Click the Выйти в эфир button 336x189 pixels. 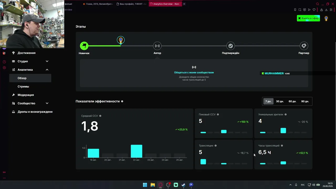(308, 18)
